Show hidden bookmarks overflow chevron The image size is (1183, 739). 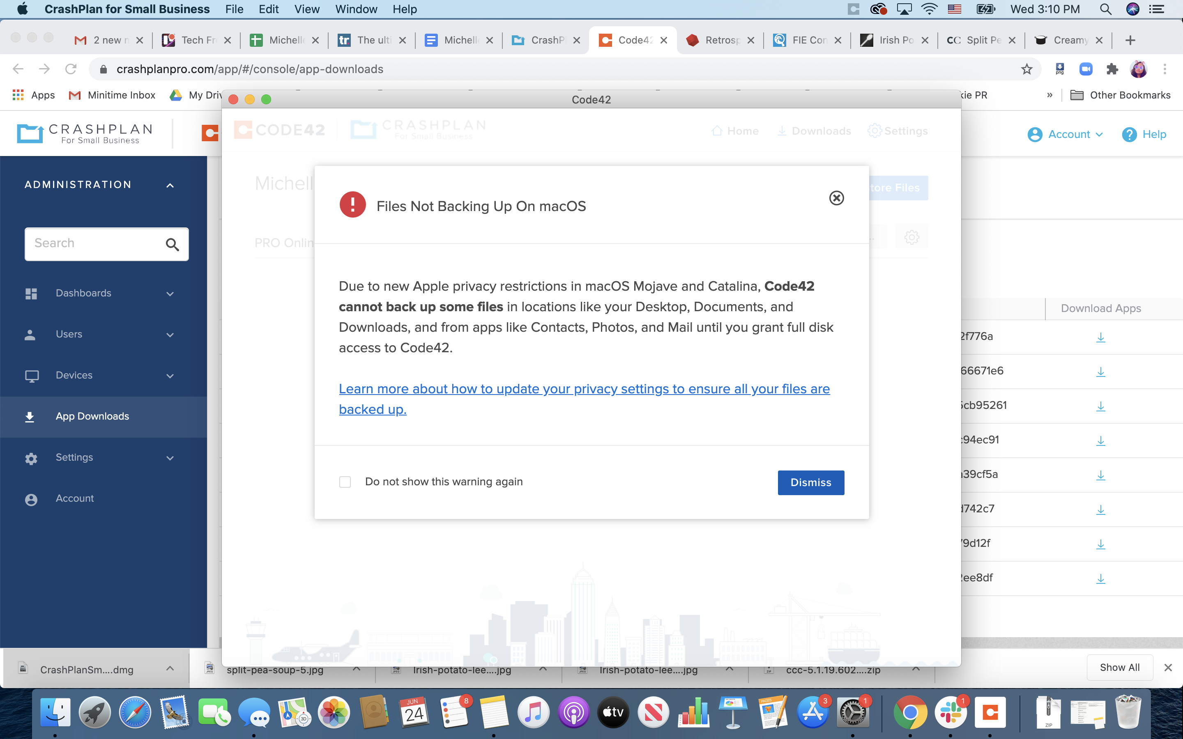pyautogui.click(x=1050, y=95)
